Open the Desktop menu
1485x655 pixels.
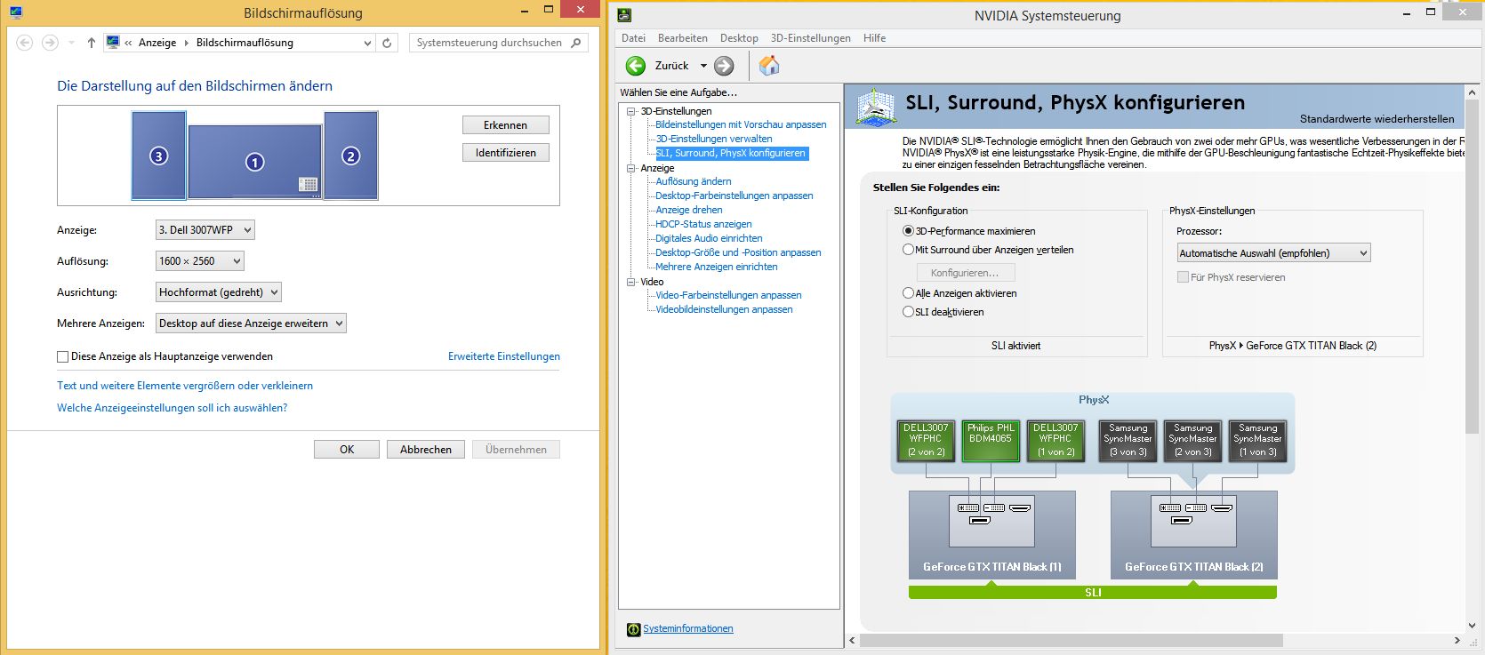(739, 38)
